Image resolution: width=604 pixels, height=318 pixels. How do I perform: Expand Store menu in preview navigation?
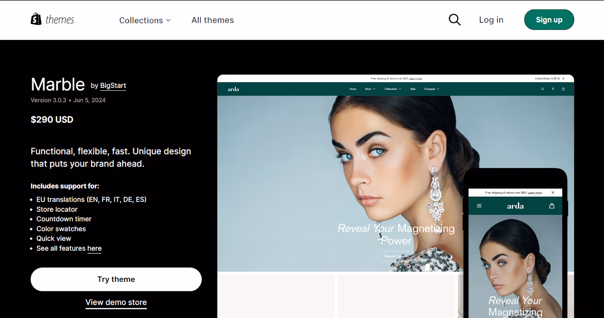[370, 89]
